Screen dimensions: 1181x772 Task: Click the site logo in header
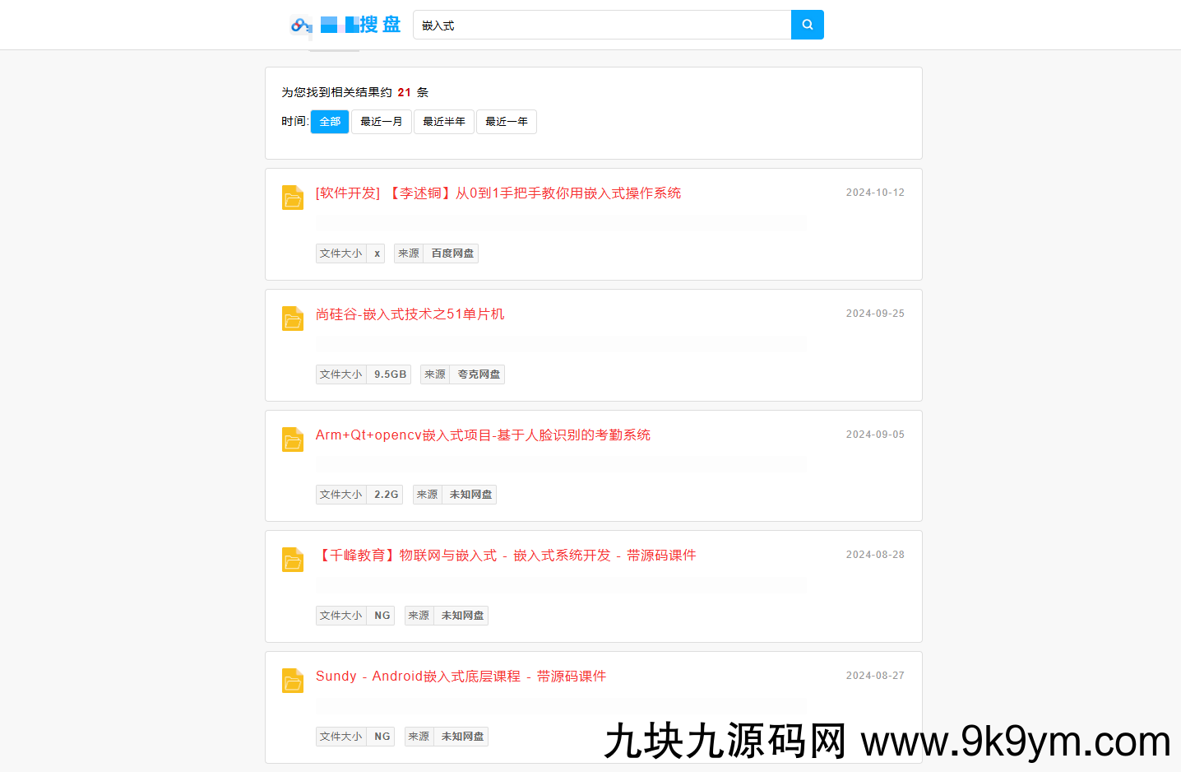tap(346, 25)
